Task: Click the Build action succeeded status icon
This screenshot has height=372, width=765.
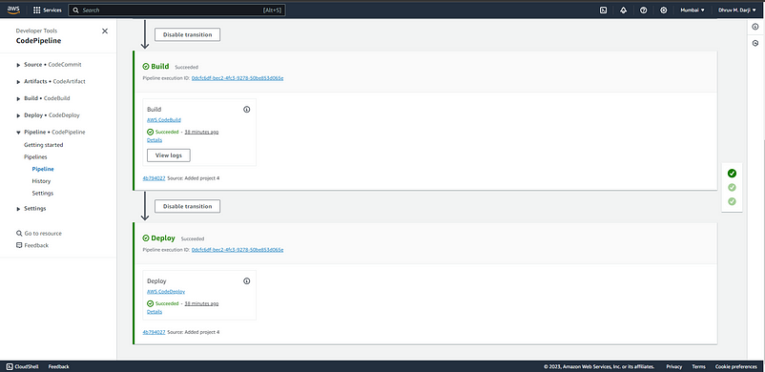Action: [x=151, y=132]
